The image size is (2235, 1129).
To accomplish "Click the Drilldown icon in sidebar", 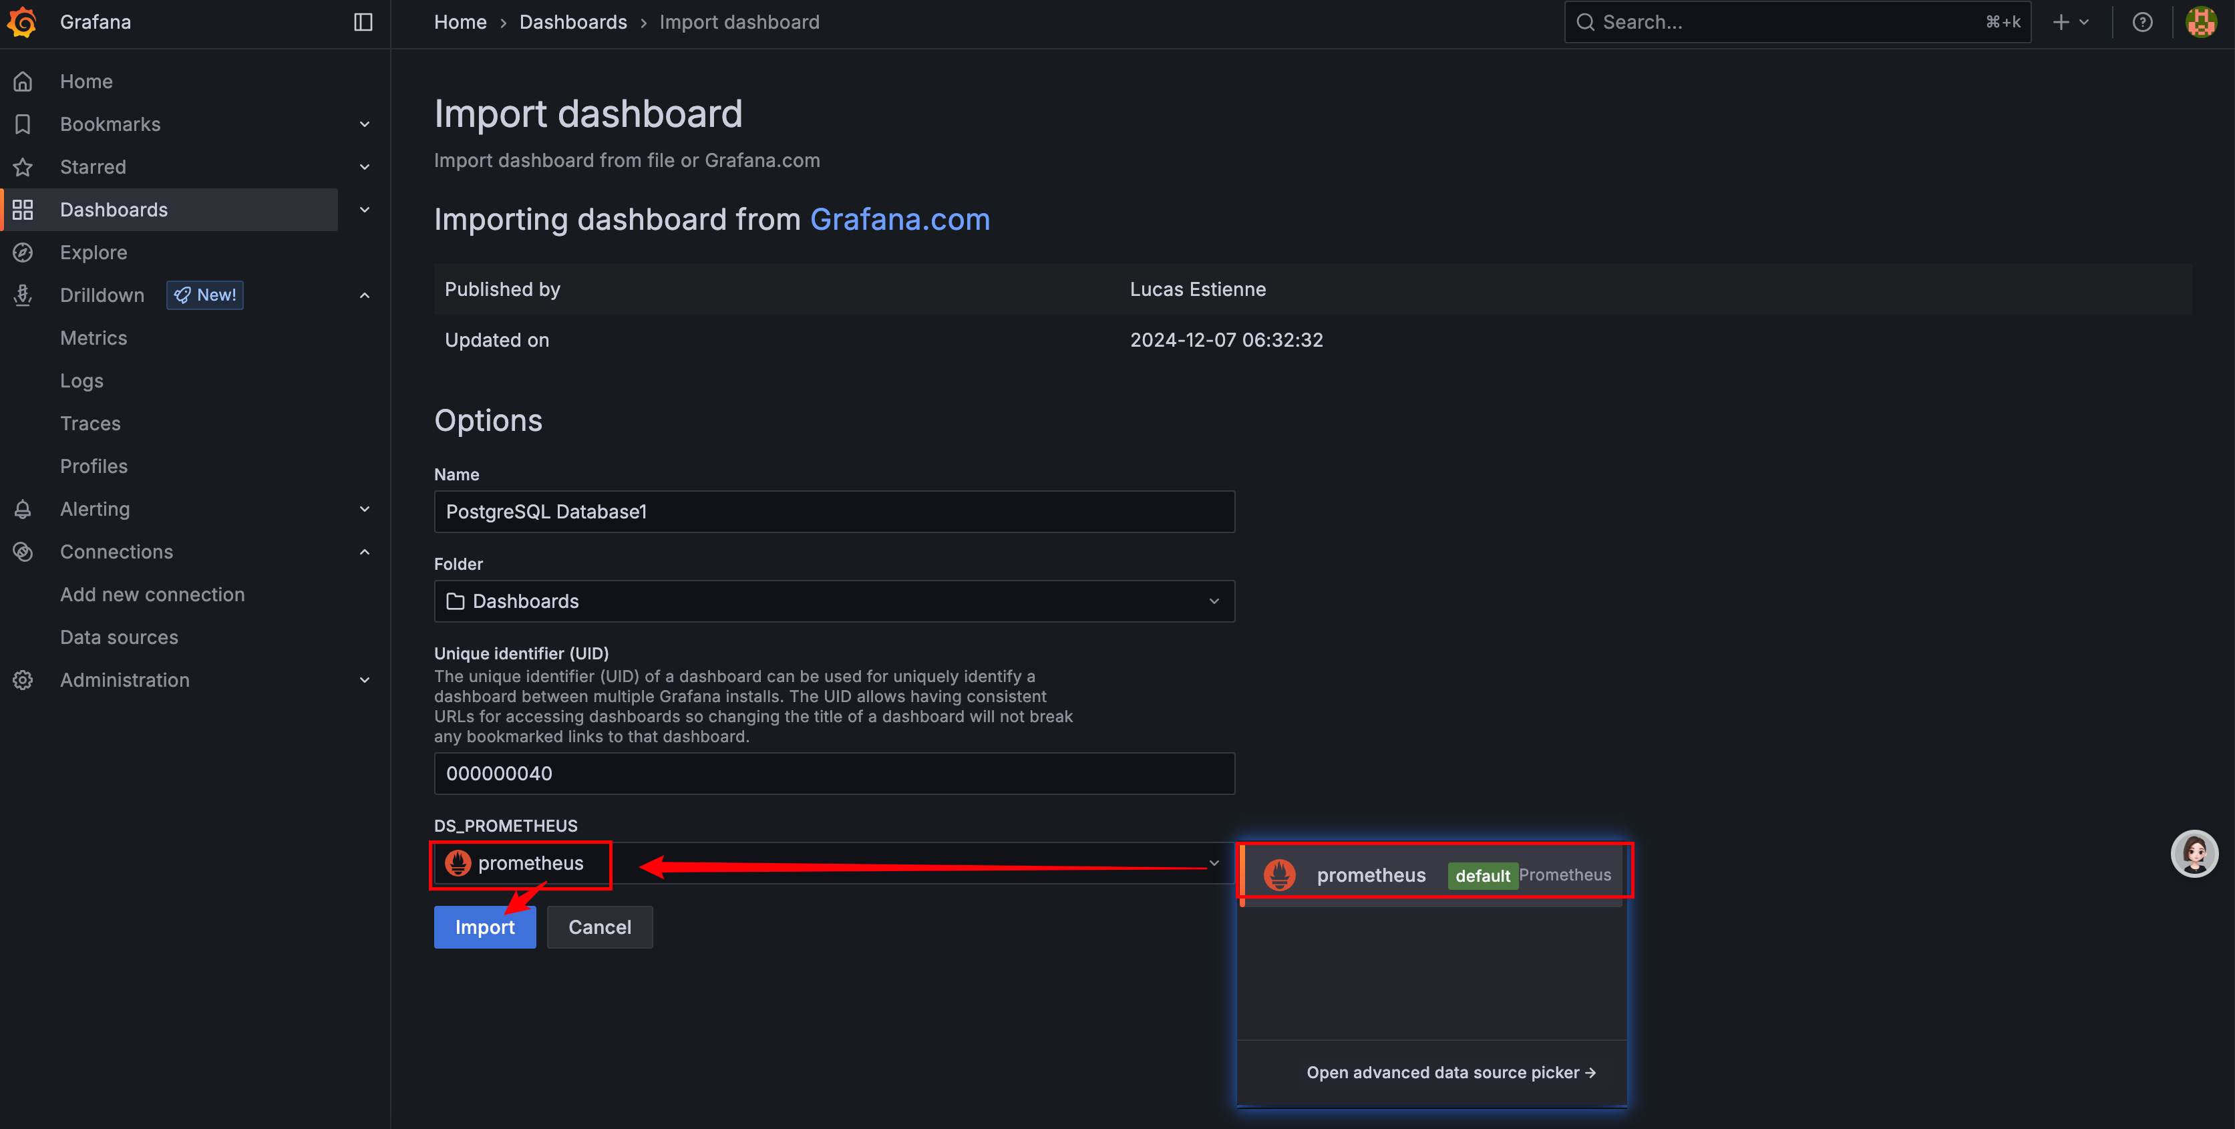I will (x=23, y=295).
